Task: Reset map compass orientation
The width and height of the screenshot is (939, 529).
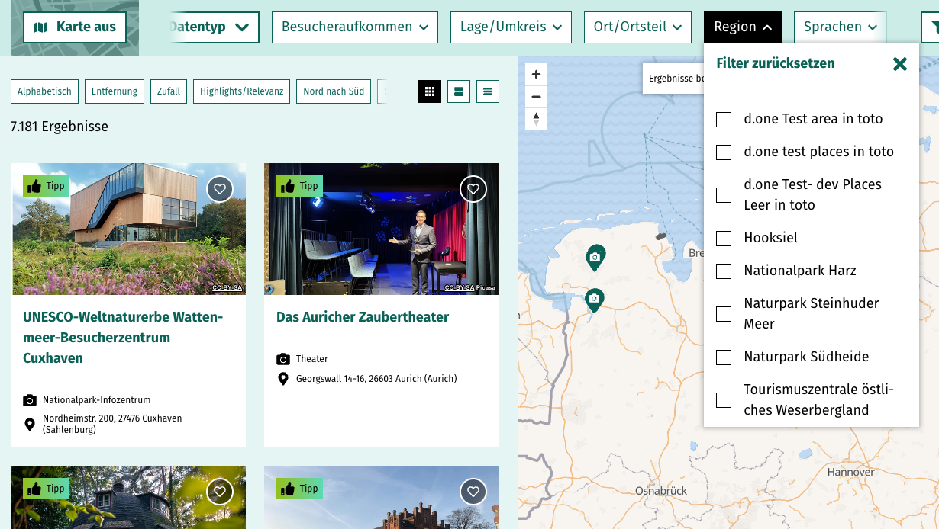Action: 536,119
